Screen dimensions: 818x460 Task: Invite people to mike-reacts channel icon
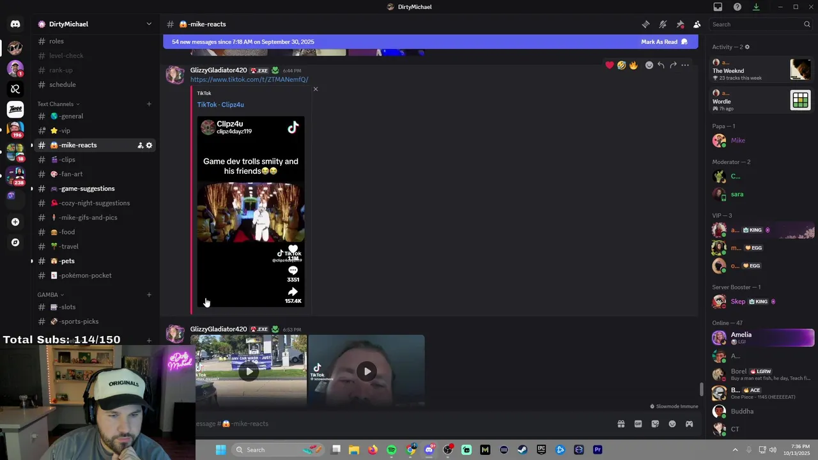coord(140,146)
